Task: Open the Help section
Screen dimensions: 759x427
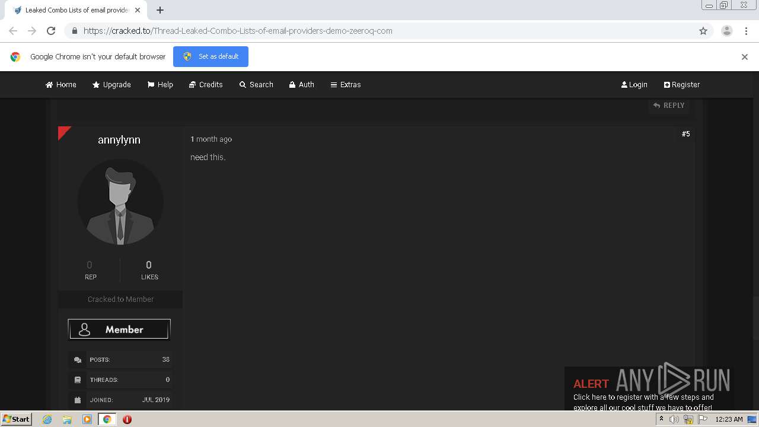Action: pyautogui.click(x=160, y=85)
